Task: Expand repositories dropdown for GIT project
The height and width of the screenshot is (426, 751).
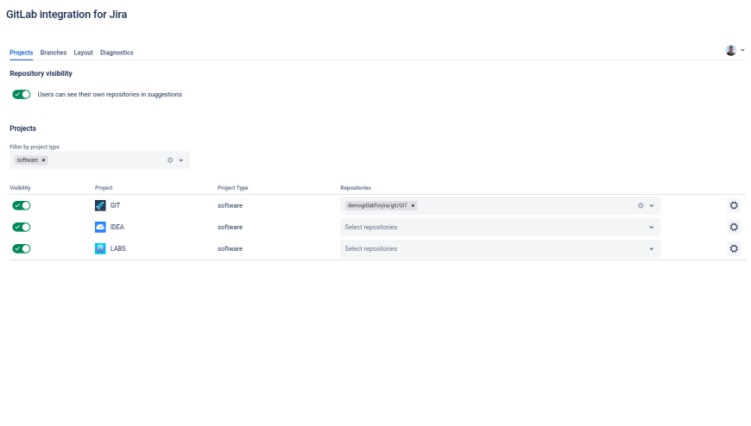Action: [x=652, y=205]
